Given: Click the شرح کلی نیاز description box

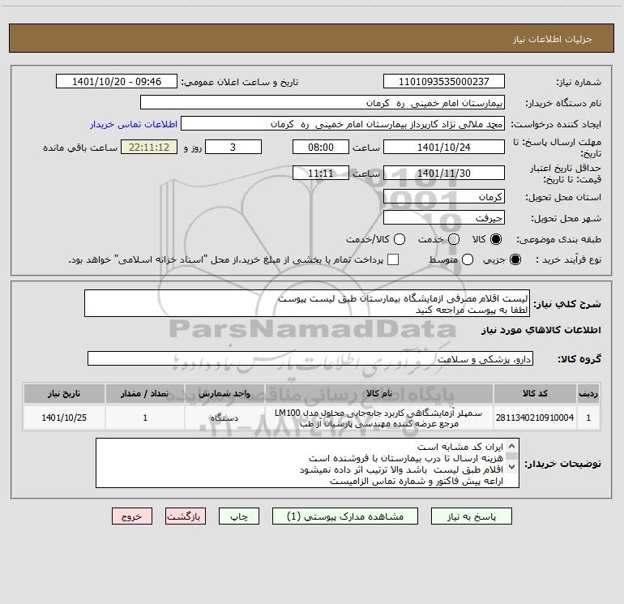Looking at the screenshot, I should tap(307, 304).
